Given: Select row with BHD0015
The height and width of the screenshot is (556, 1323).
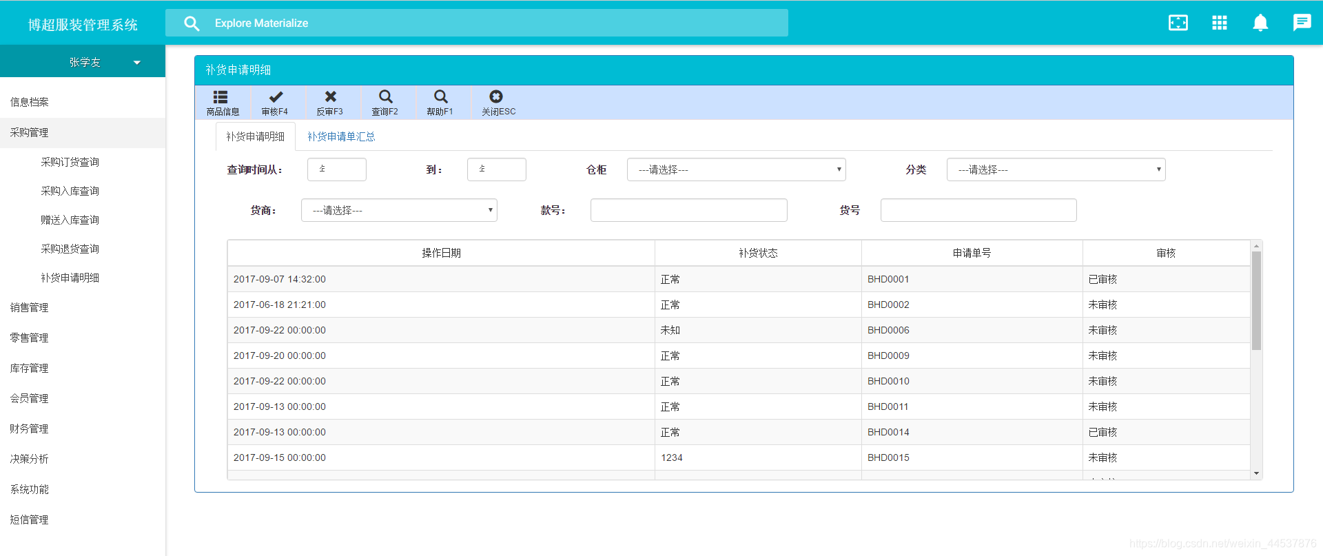Looking at the screenshot, I should click(739, 457).
